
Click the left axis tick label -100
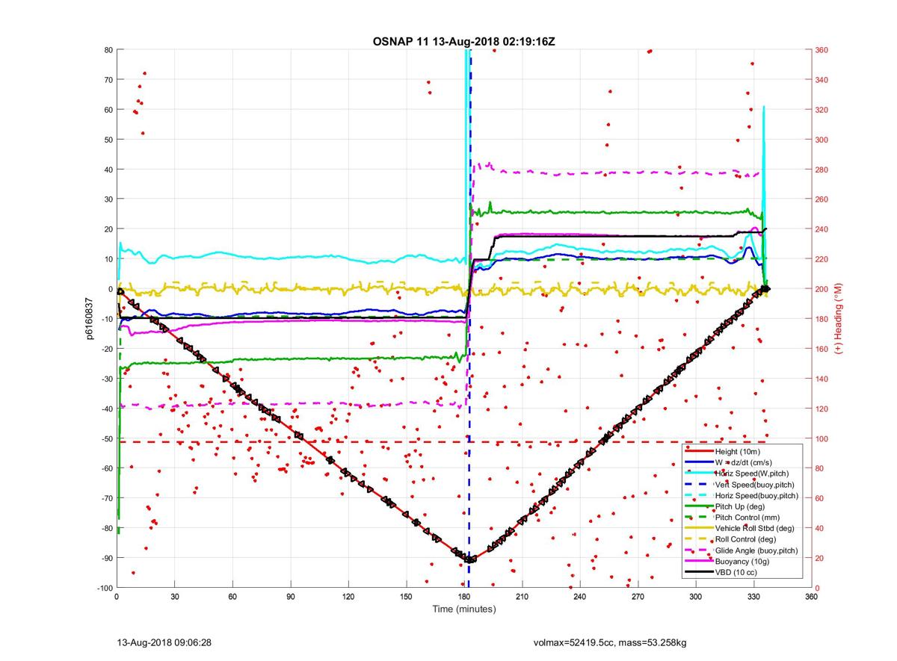[103, 588]
